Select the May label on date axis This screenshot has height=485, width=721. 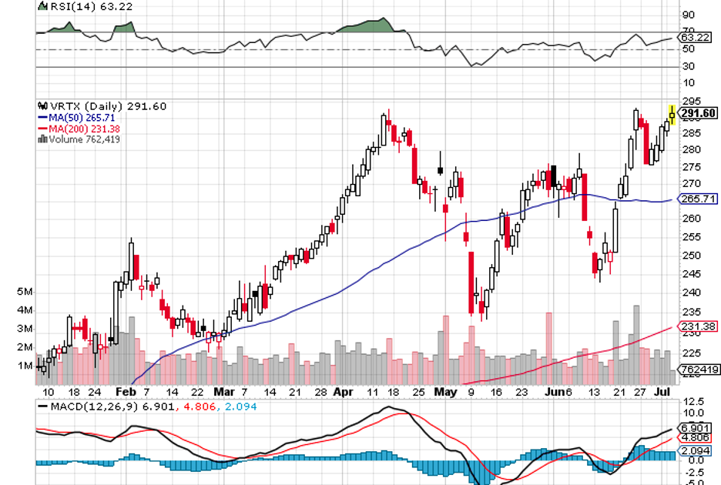446,391
